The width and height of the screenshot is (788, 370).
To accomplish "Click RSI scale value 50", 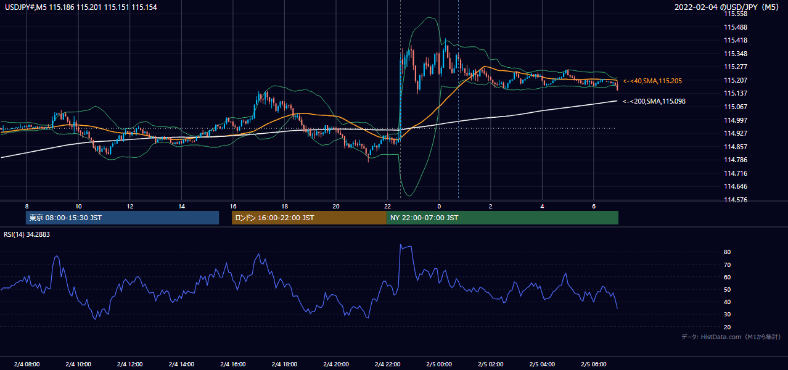I will coord(728,289).
